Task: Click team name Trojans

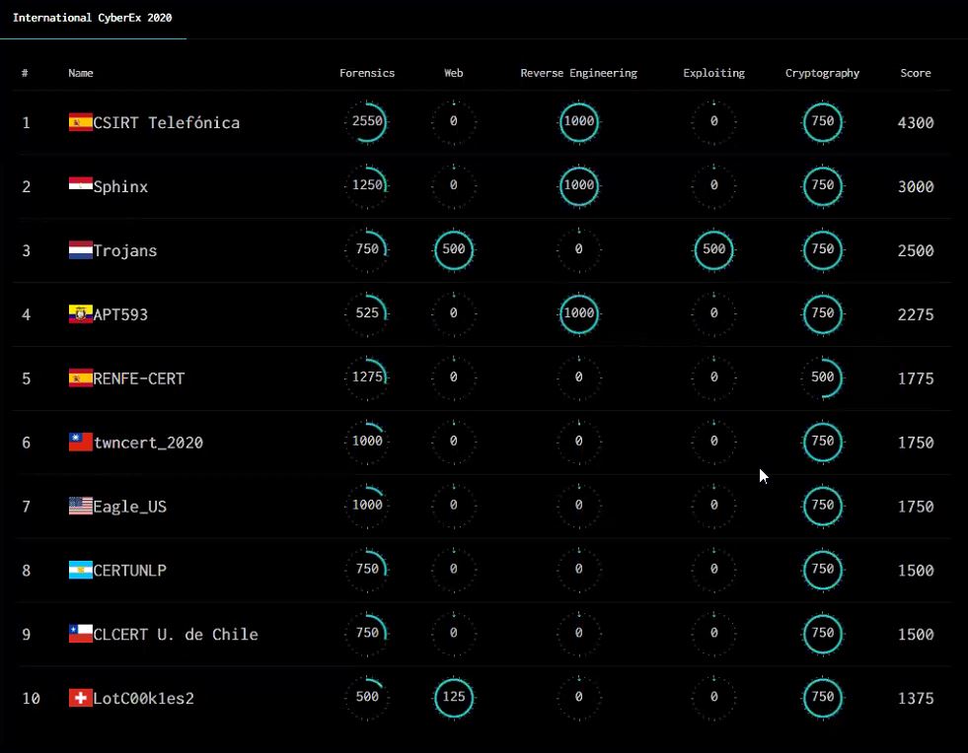Action: (x=124, y=250)
